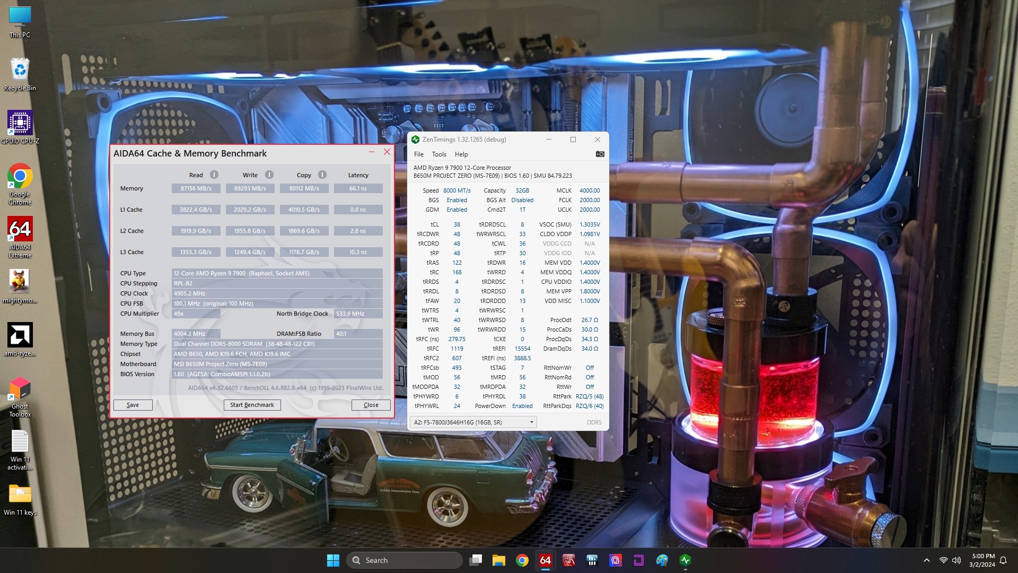Open Windows Start menu
Viewport: 1018px width, 573px height.
click(333, 560)
